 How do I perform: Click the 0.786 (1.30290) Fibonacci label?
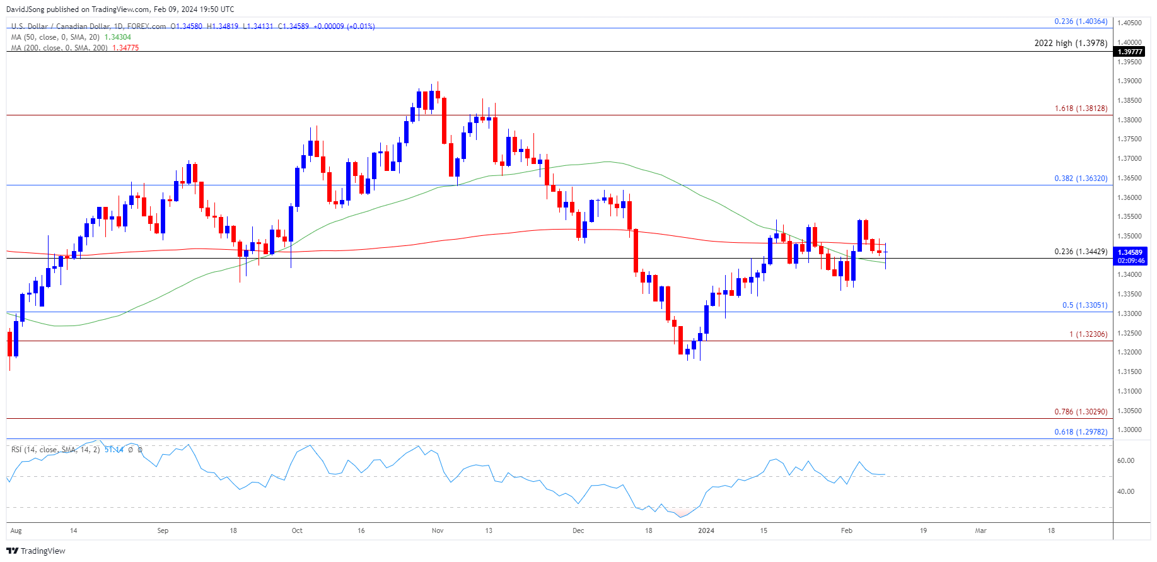[x=1081, y=412]
